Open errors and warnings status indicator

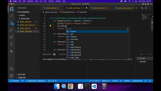pyautogui.click(x=52, y=81)
